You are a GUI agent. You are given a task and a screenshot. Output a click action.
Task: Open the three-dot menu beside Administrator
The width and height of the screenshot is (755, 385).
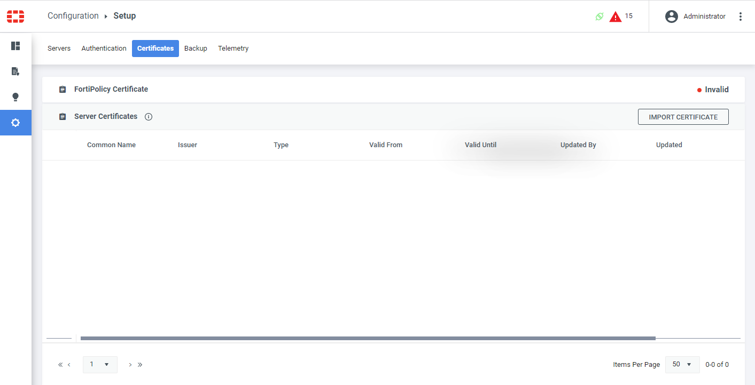click(741, 17)
